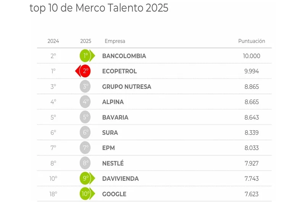
Task: Click the Empresa column header
Action: coord(115,41)
